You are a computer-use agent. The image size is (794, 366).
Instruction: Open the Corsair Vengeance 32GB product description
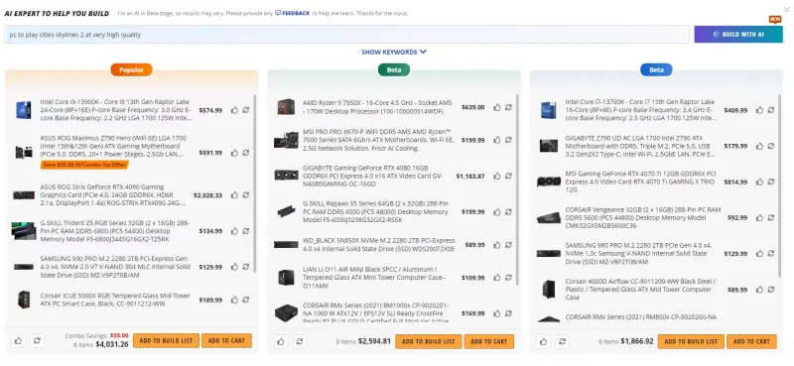pyautogui.click(x=643, y=217)
